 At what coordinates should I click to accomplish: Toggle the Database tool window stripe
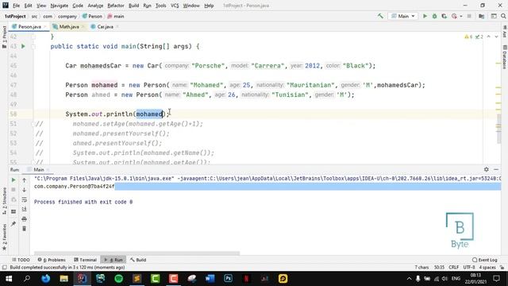[x=505, y=56]
